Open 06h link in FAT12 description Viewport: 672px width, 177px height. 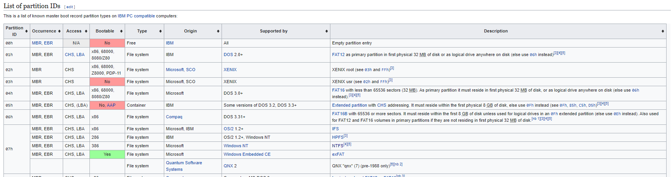[x=533, y=55]
